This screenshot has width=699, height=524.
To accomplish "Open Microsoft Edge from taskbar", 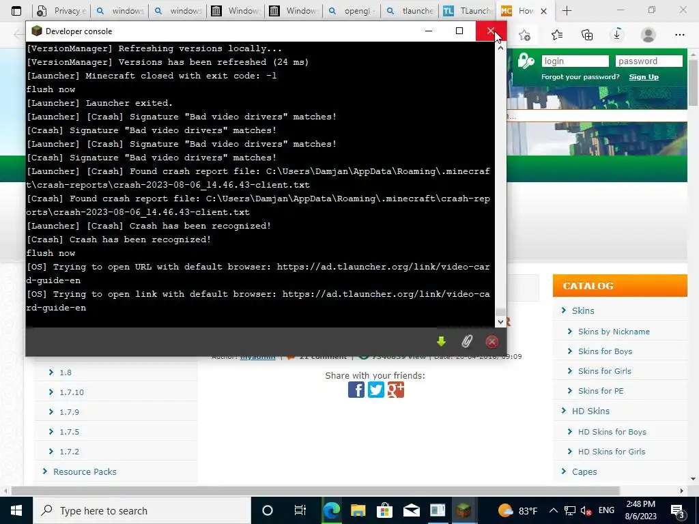I will tap(332, 510).
